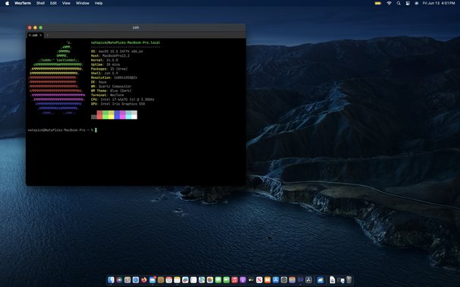Image resolution: width=460 pixels, height=287 pixels.
Task: Open the Window menu
Action: (x=83, y=3)
